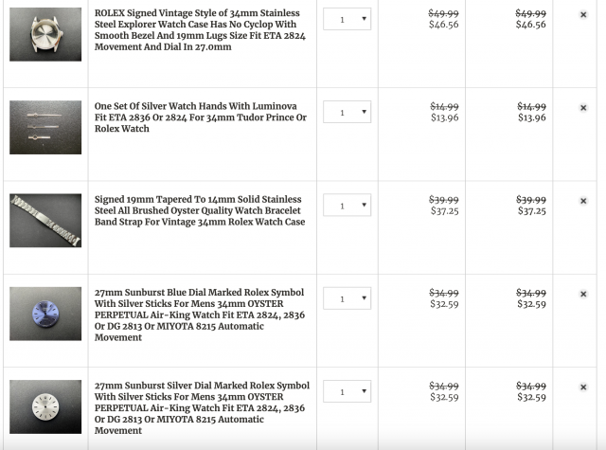Open the Signed 19mm Tapered bracelet product link
This screenshot has width=606, height=450.
click(x=200, y=210)
